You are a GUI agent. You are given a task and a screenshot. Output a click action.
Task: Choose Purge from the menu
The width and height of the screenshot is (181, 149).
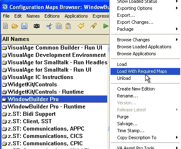145,117
